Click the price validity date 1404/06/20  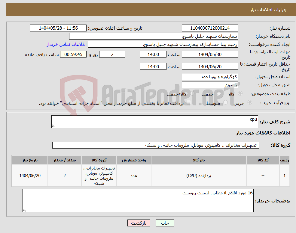tap(209, 66)
